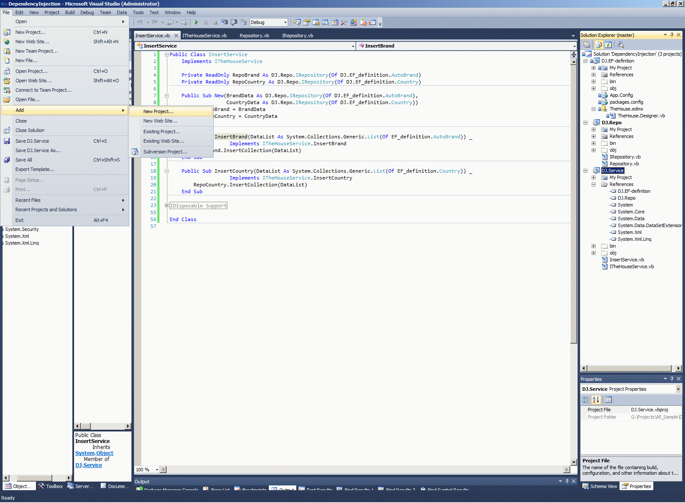Expand the collapsed IDisposable Support region

pyautogui.click(x=167, y=206)
